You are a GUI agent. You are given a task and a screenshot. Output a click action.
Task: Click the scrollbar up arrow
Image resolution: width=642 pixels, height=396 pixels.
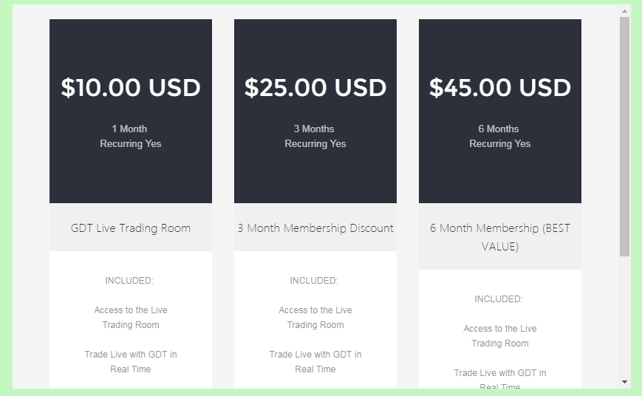point(624,11)
